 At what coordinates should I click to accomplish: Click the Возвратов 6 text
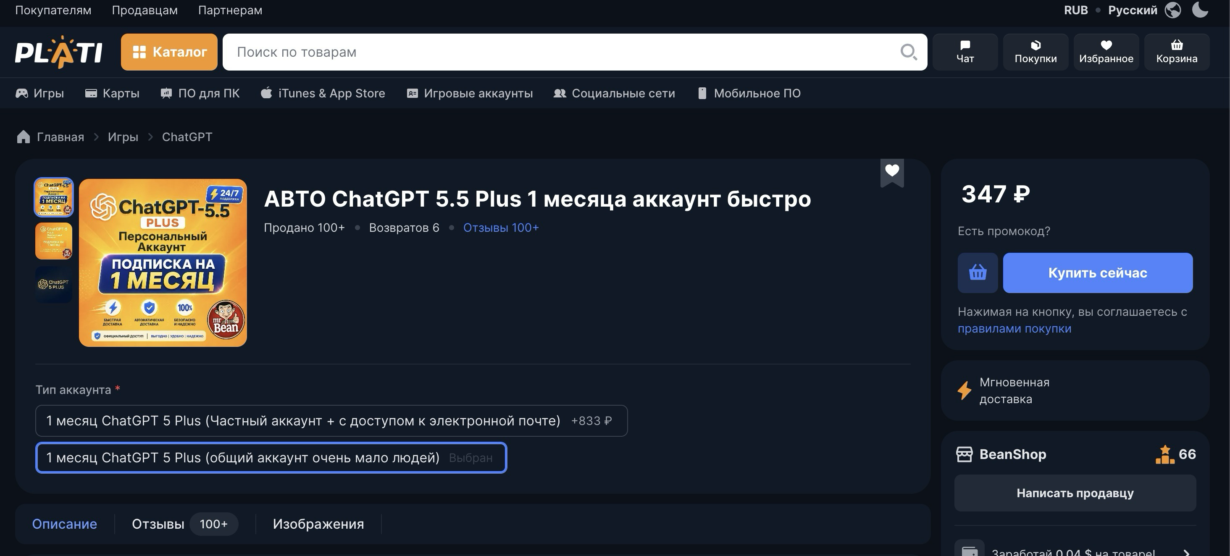click(x=404, y=228)
